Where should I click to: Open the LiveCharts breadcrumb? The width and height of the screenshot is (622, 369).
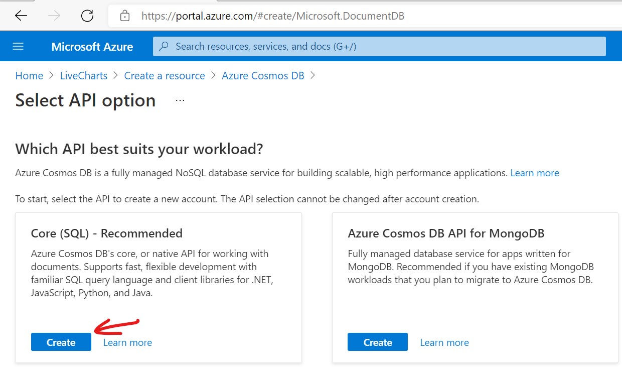click(x=84, y=76)
